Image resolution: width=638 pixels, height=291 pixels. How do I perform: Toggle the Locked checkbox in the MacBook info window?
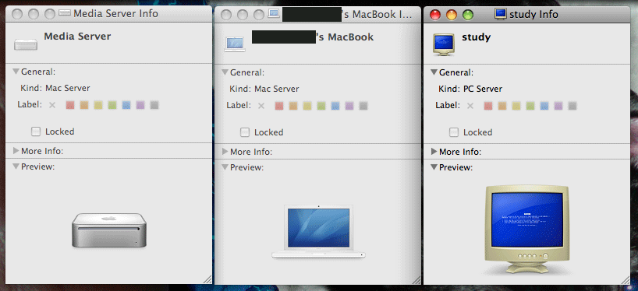(x=245, y=132)
